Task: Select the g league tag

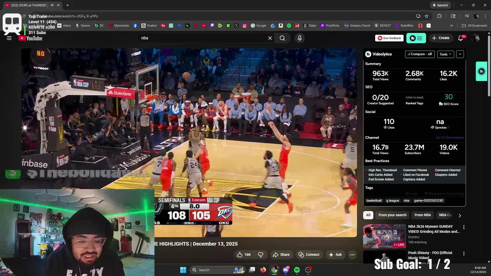Action: click(392, 200)
